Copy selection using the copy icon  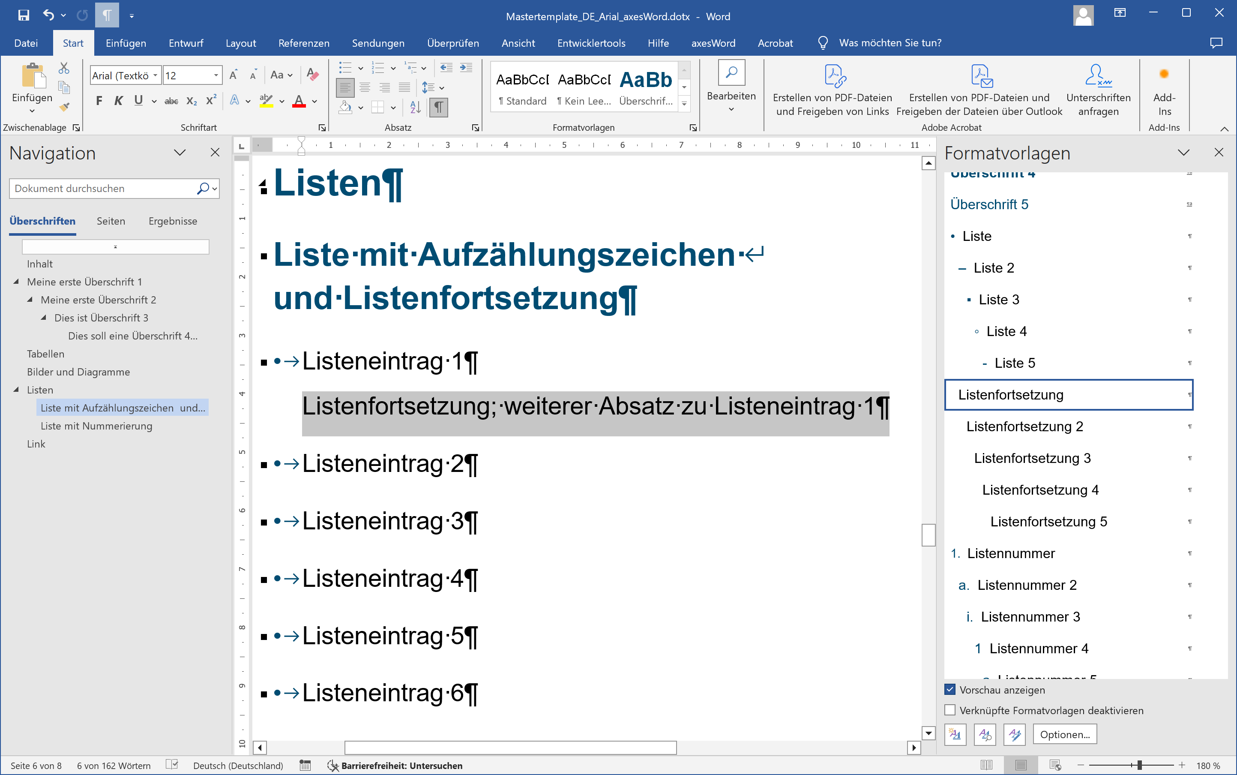(64, 87)
